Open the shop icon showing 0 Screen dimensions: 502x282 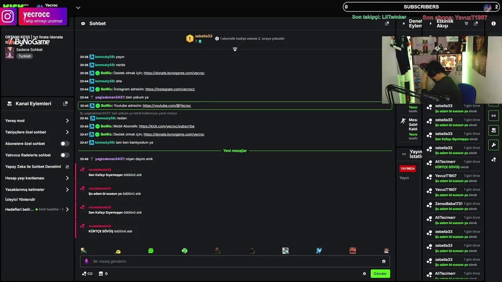coord(103,274)
